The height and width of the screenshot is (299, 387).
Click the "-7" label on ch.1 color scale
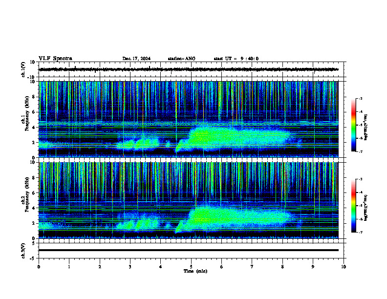click(x=361, y=151)
